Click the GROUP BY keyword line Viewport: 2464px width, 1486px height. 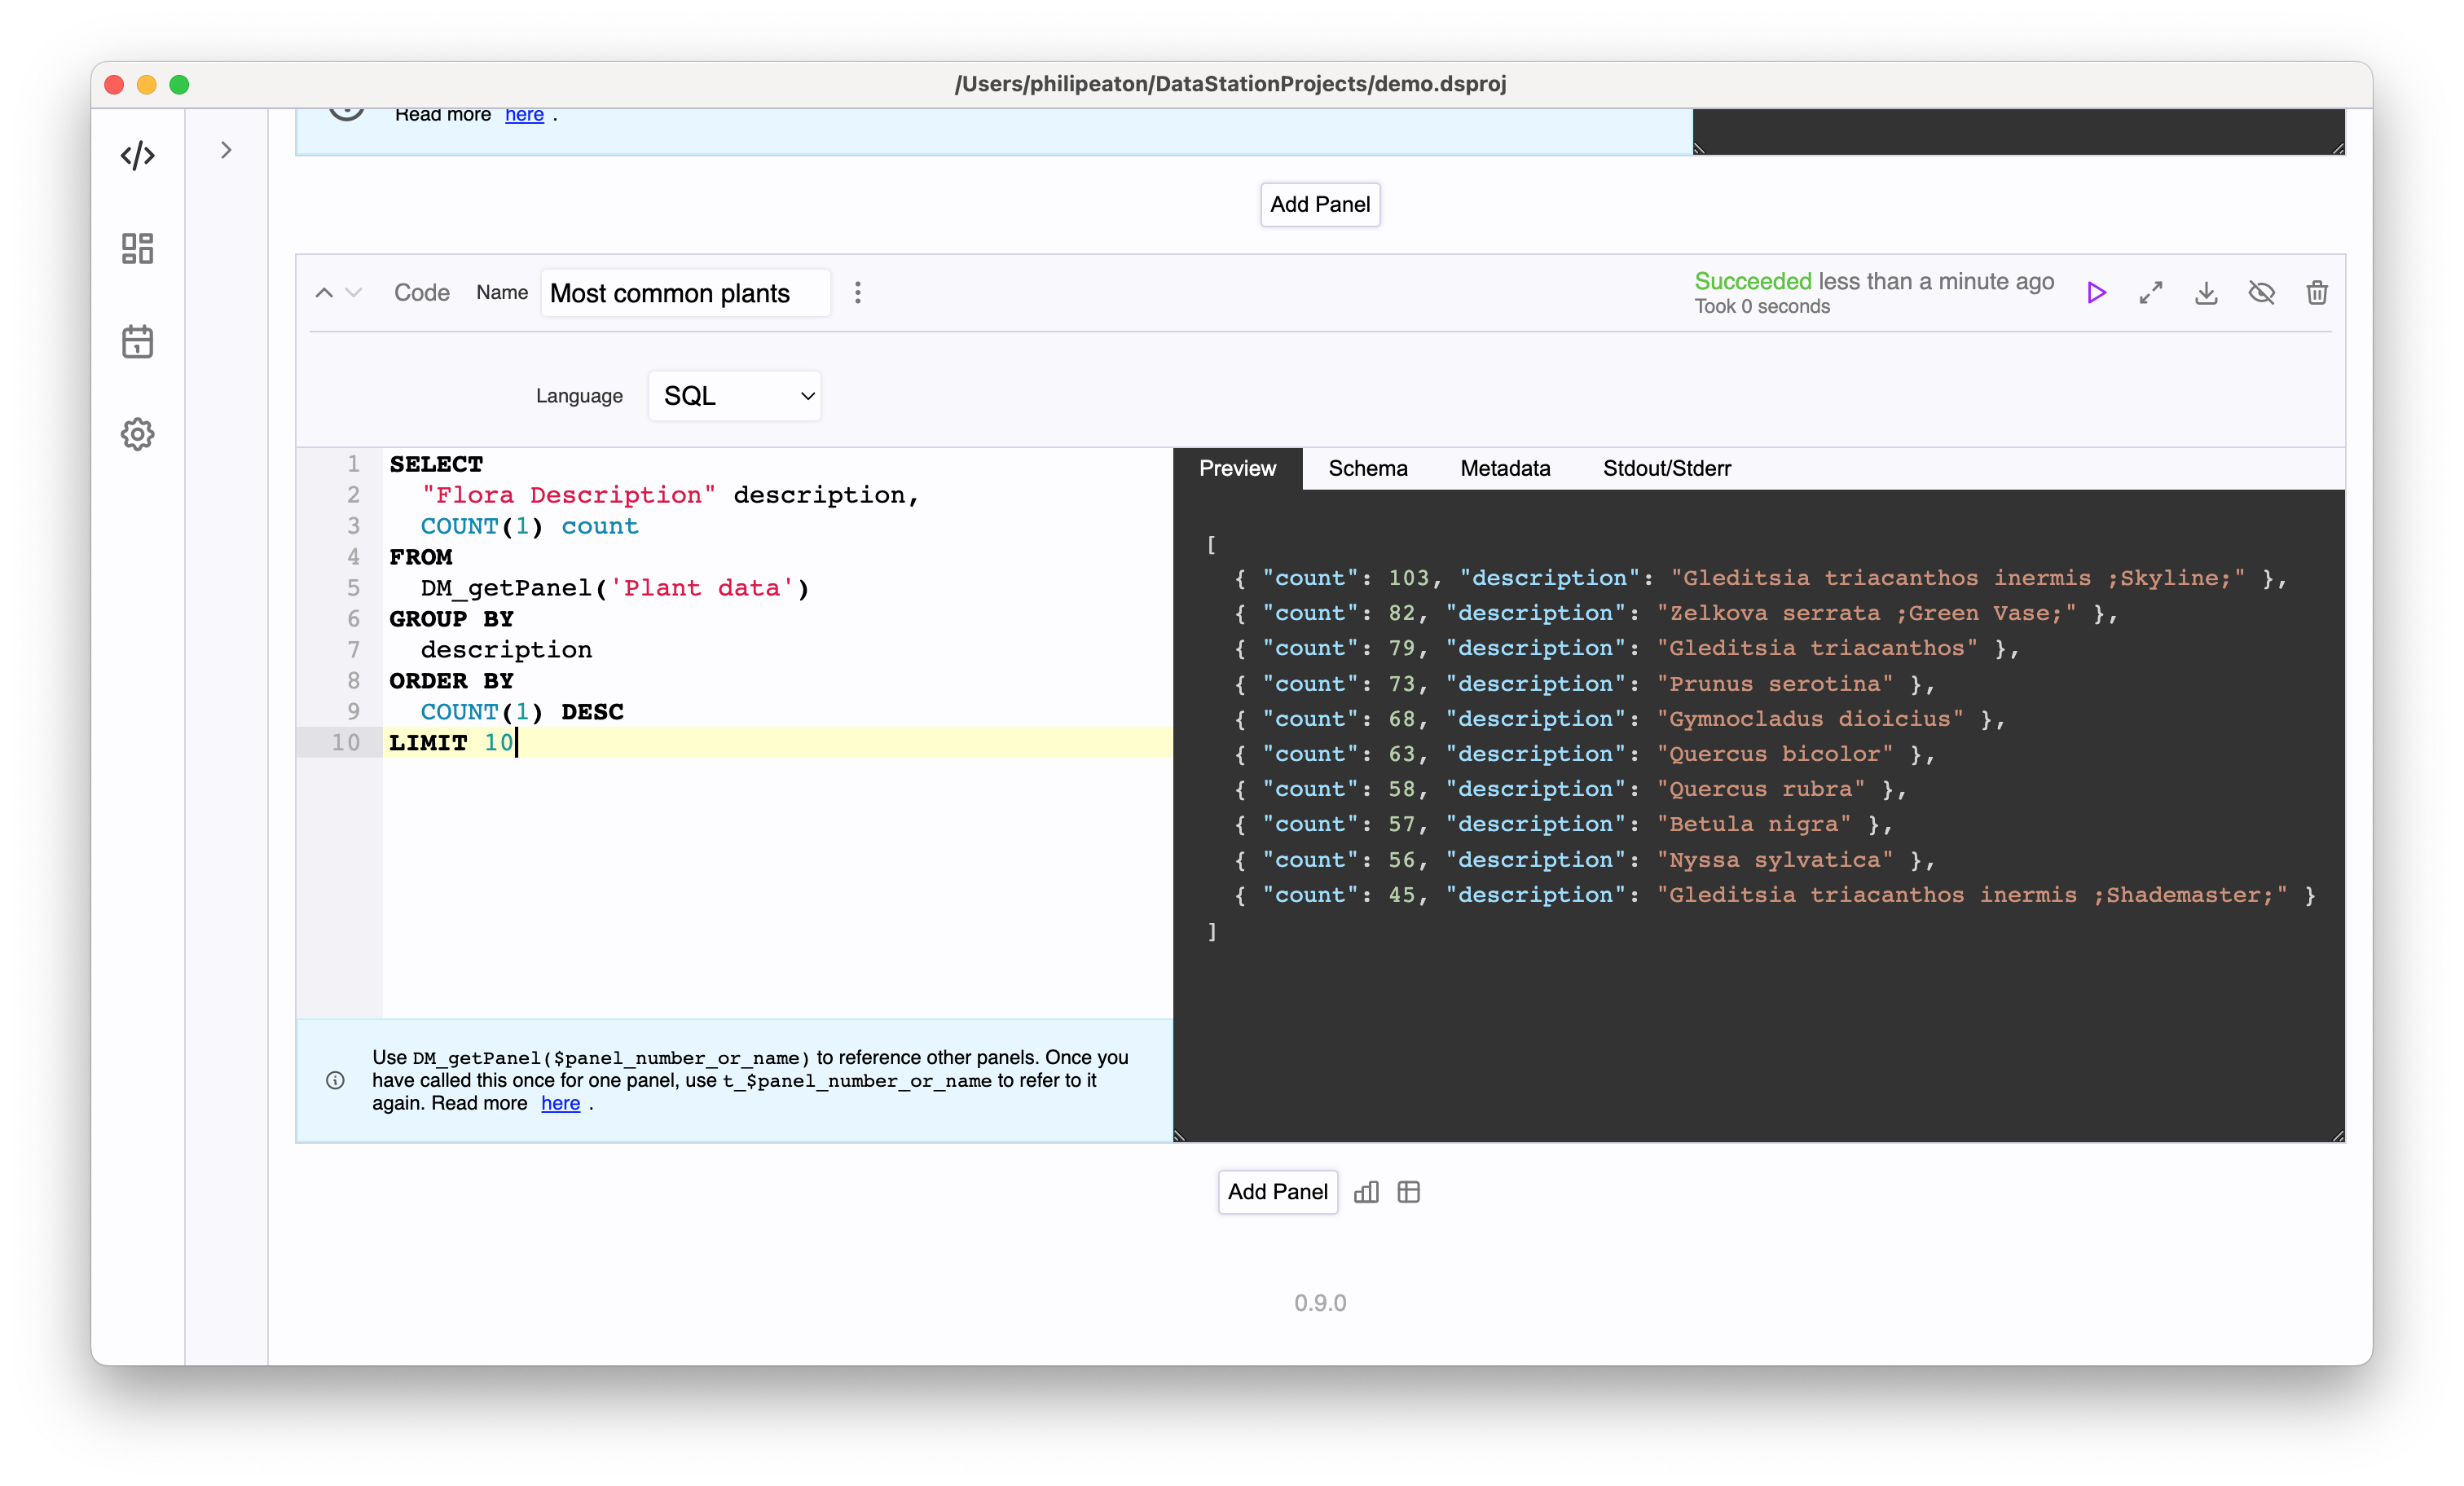point(451,619)
